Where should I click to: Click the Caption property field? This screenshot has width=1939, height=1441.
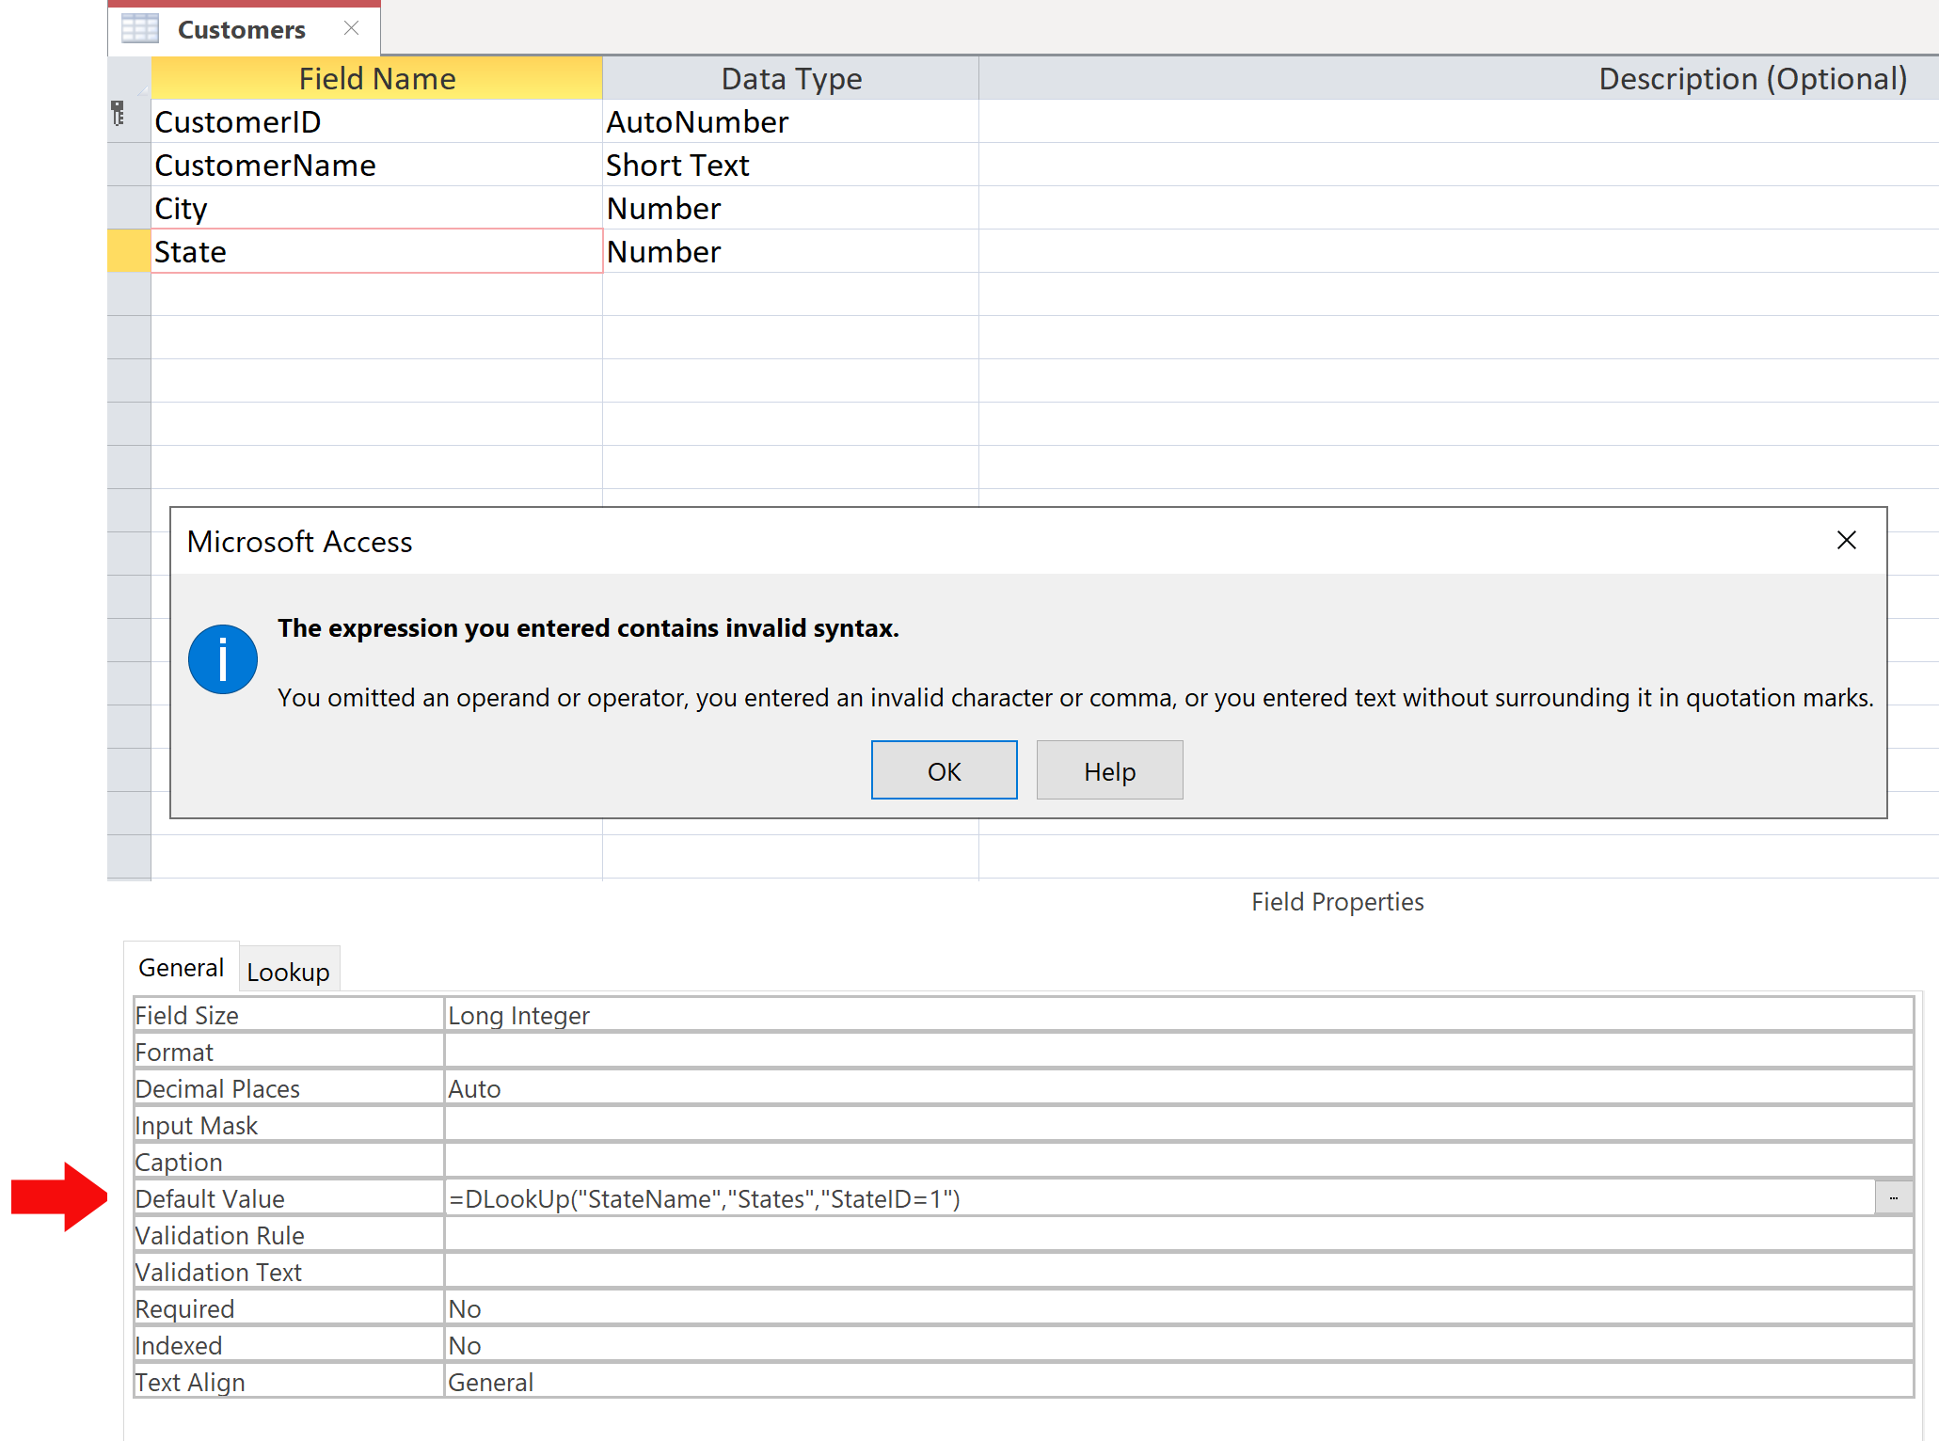tap(1178, 1162)
